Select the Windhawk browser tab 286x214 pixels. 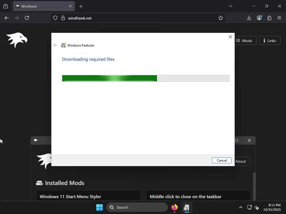(44, 6)
